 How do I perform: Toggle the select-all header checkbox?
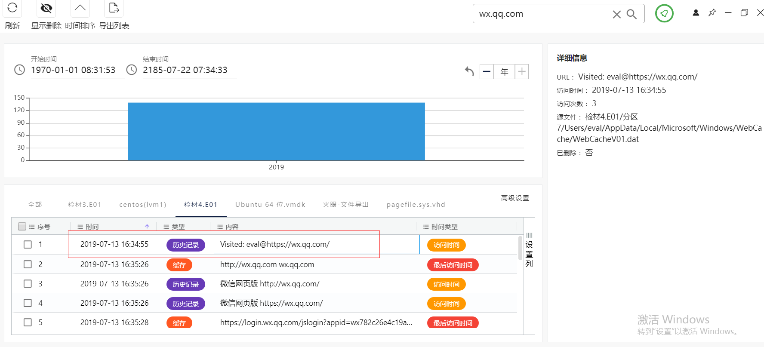point(22,226)
